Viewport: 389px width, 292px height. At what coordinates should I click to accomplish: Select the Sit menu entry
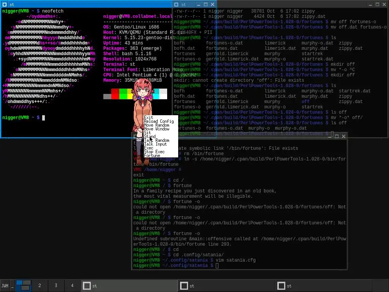pos(147,133)
